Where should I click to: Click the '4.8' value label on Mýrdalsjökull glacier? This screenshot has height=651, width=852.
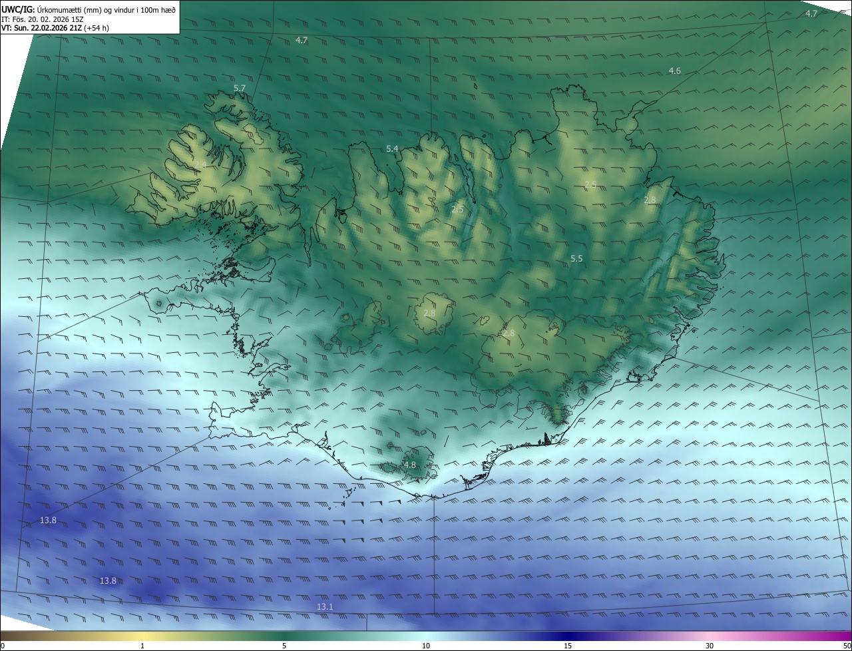409,465
